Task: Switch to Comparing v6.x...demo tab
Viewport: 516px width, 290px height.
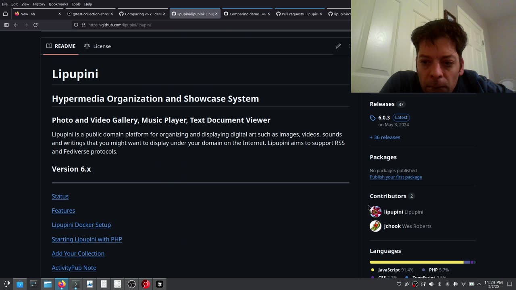Action: click(142, 14)
